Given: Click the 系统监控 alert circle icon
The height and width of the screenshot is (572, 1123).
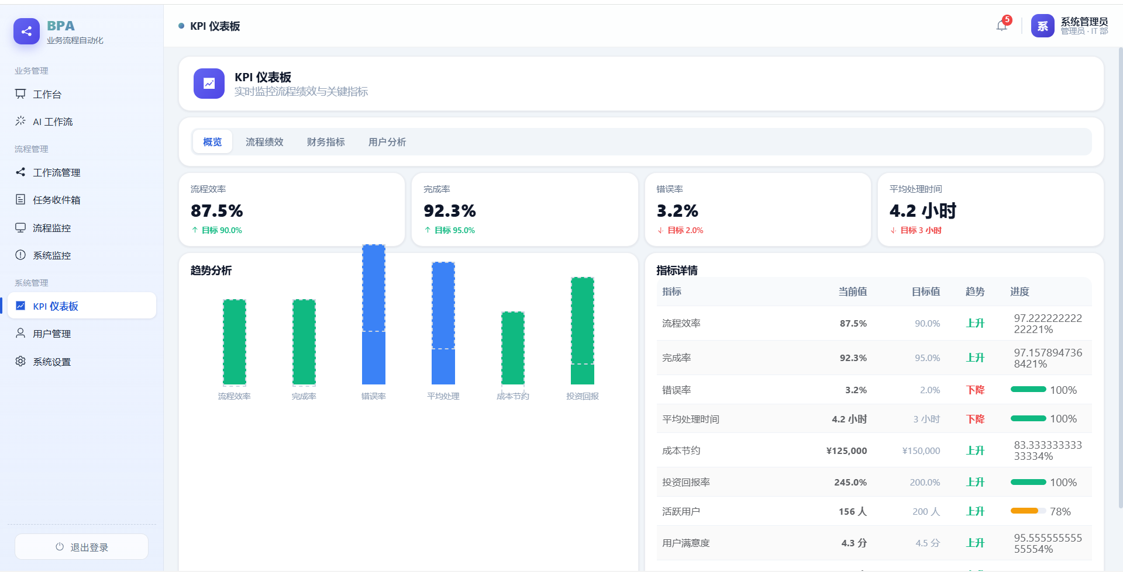Looking at the screenshot, I should [20, 255].
